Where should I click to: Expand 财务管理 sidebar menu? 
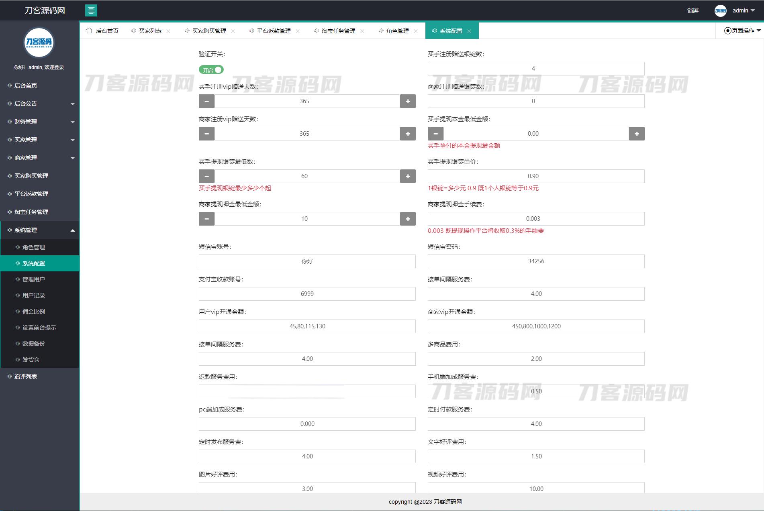click(x=40, y=122)
